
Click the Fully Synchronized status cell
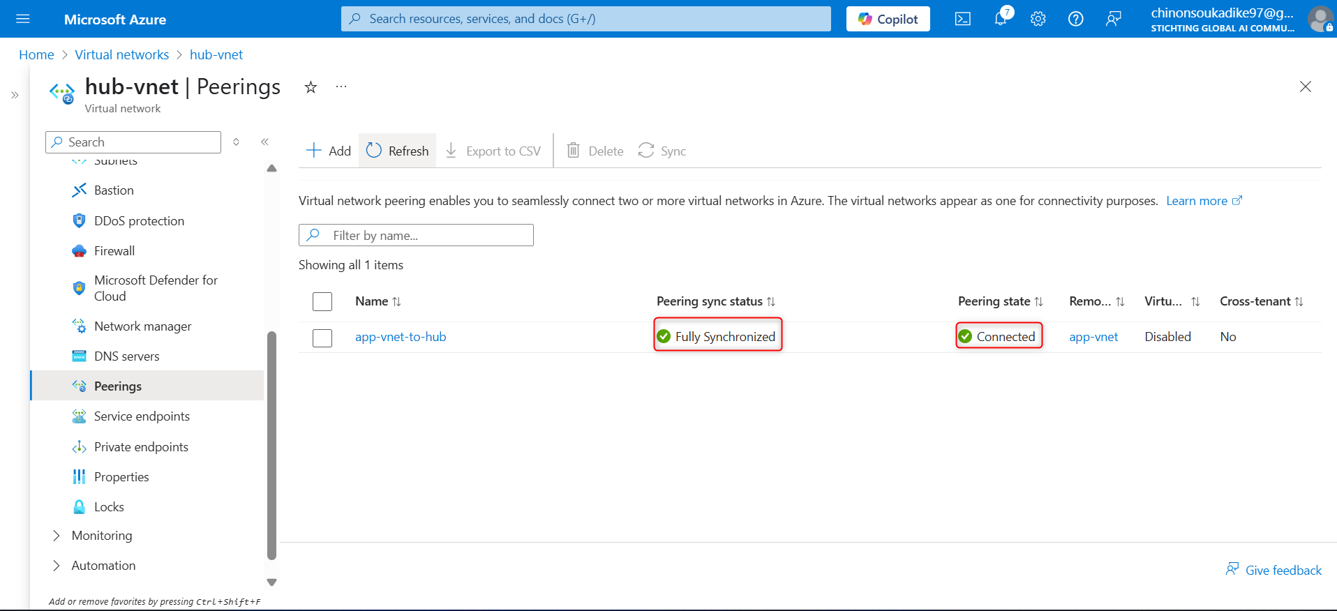point(717,337)
